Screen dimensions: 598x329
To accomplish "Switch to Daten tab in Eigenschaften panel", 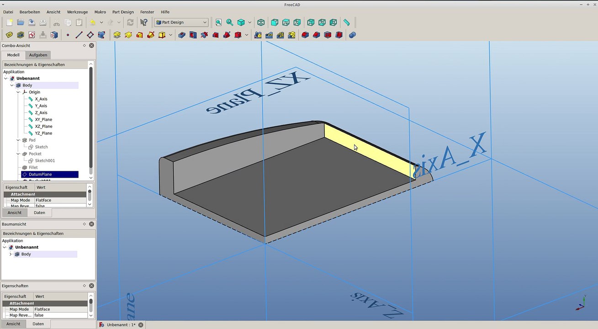I will (x=38, y=324).
